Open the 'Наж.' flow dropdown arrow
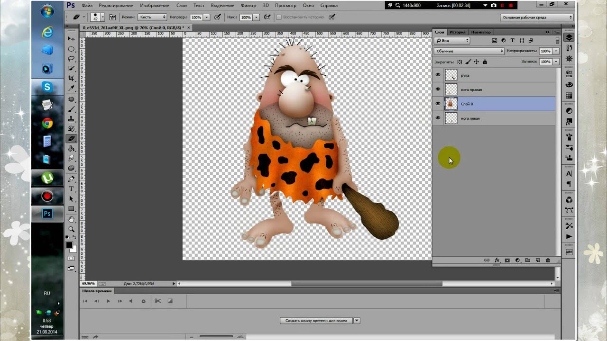Image resolution: width=607 pixels, height=341 pixels. click(x=256, y=17)
